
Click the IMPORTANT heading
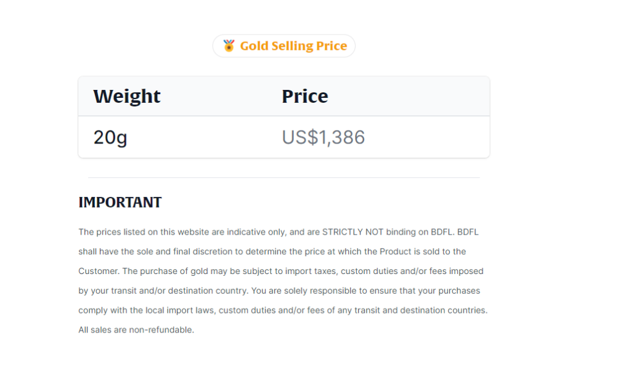coord(120,202)
